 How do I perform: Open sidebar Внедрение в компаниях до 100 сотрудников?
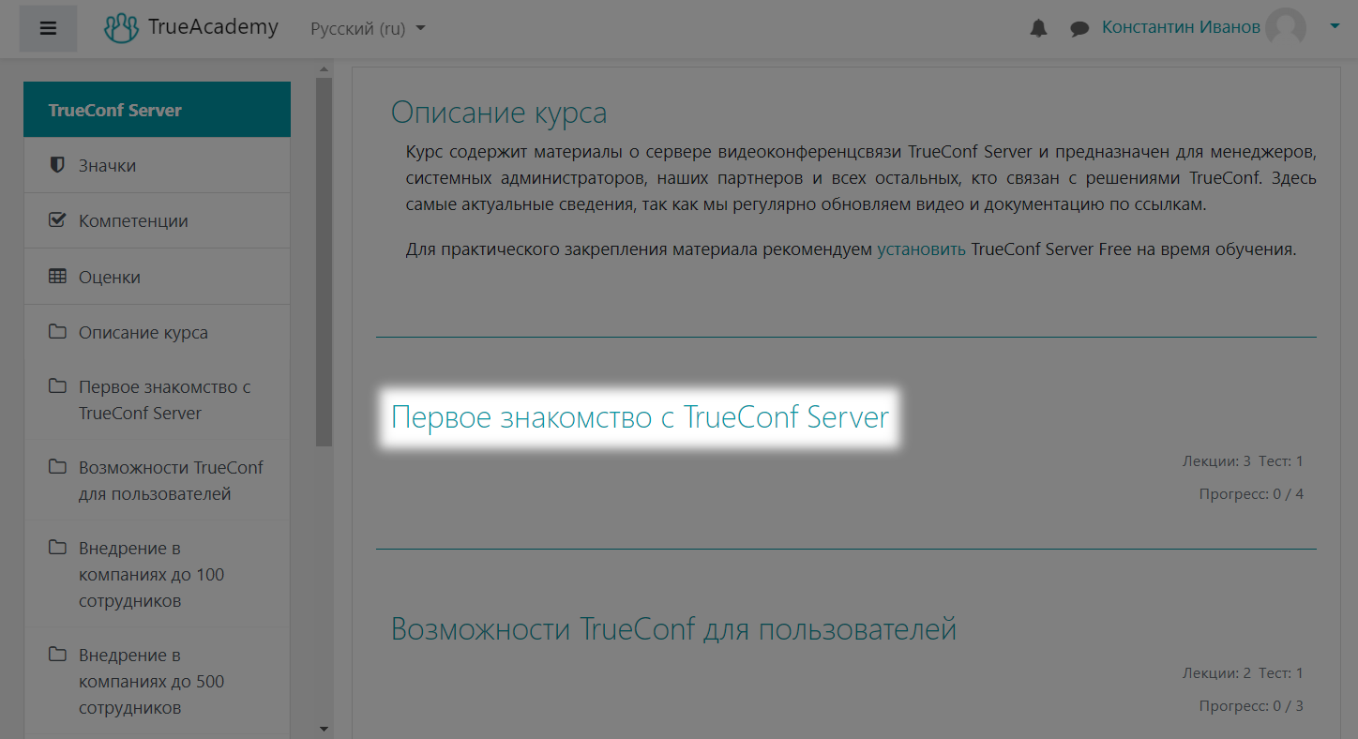click(157, 574)
